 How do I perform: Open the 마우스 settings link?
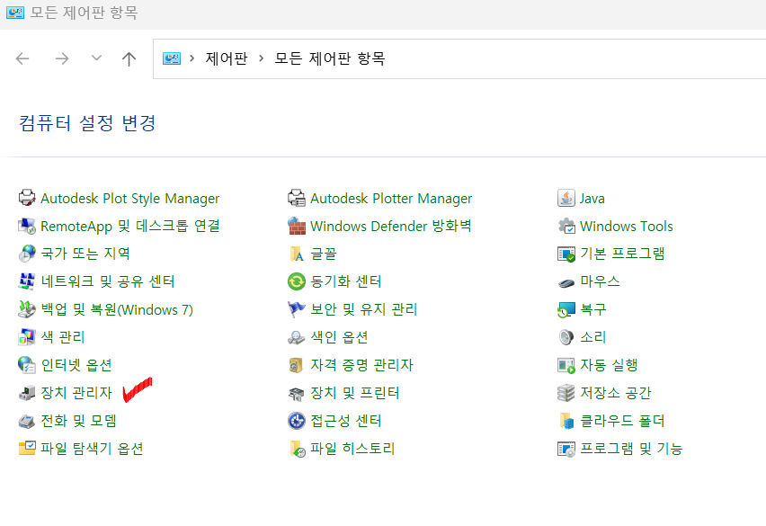[x=600, y=281]
